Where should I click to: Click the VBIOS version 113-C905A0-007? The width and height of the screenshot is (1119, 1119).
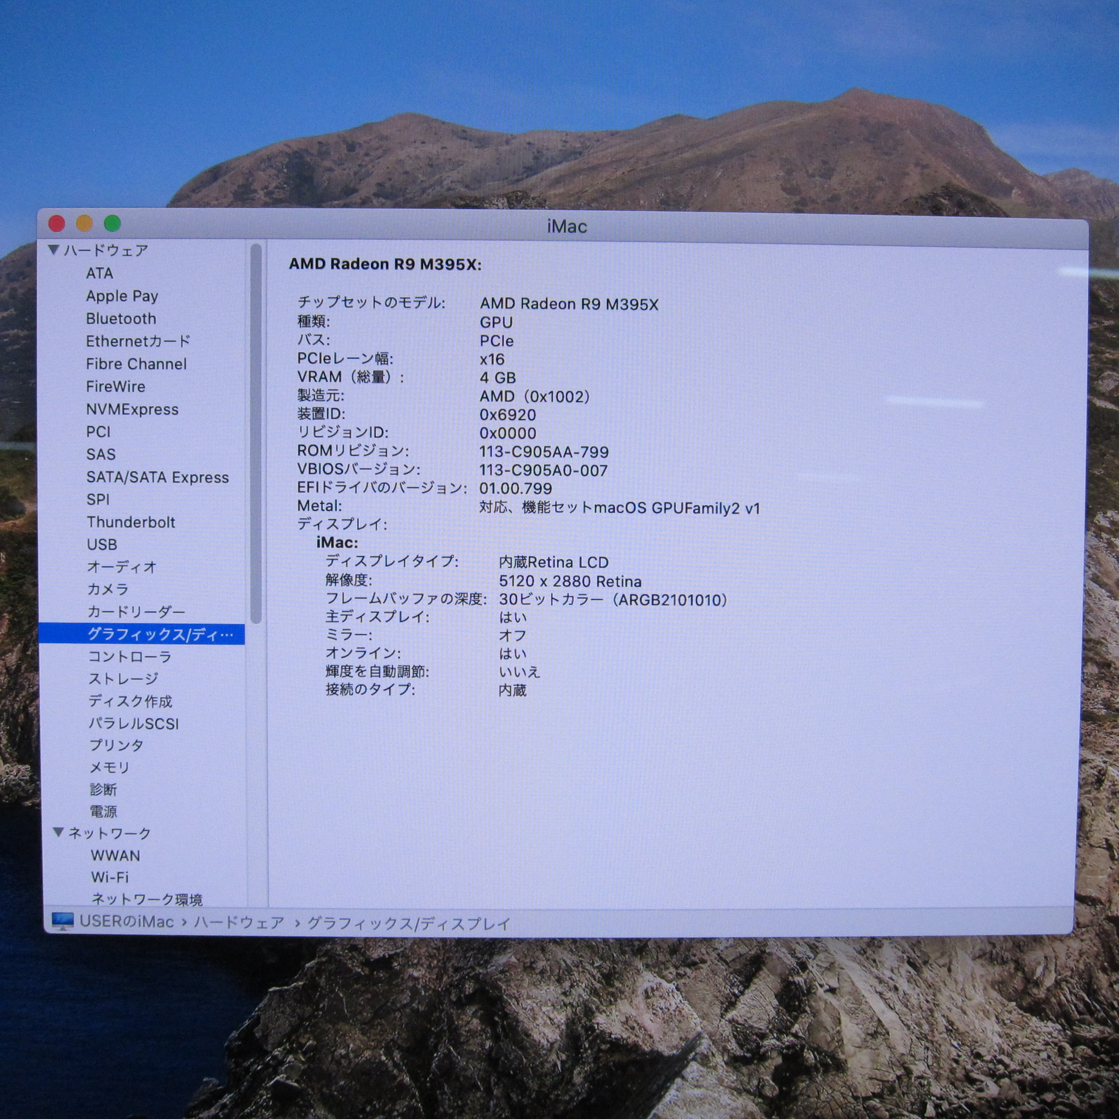coord(544,471)
